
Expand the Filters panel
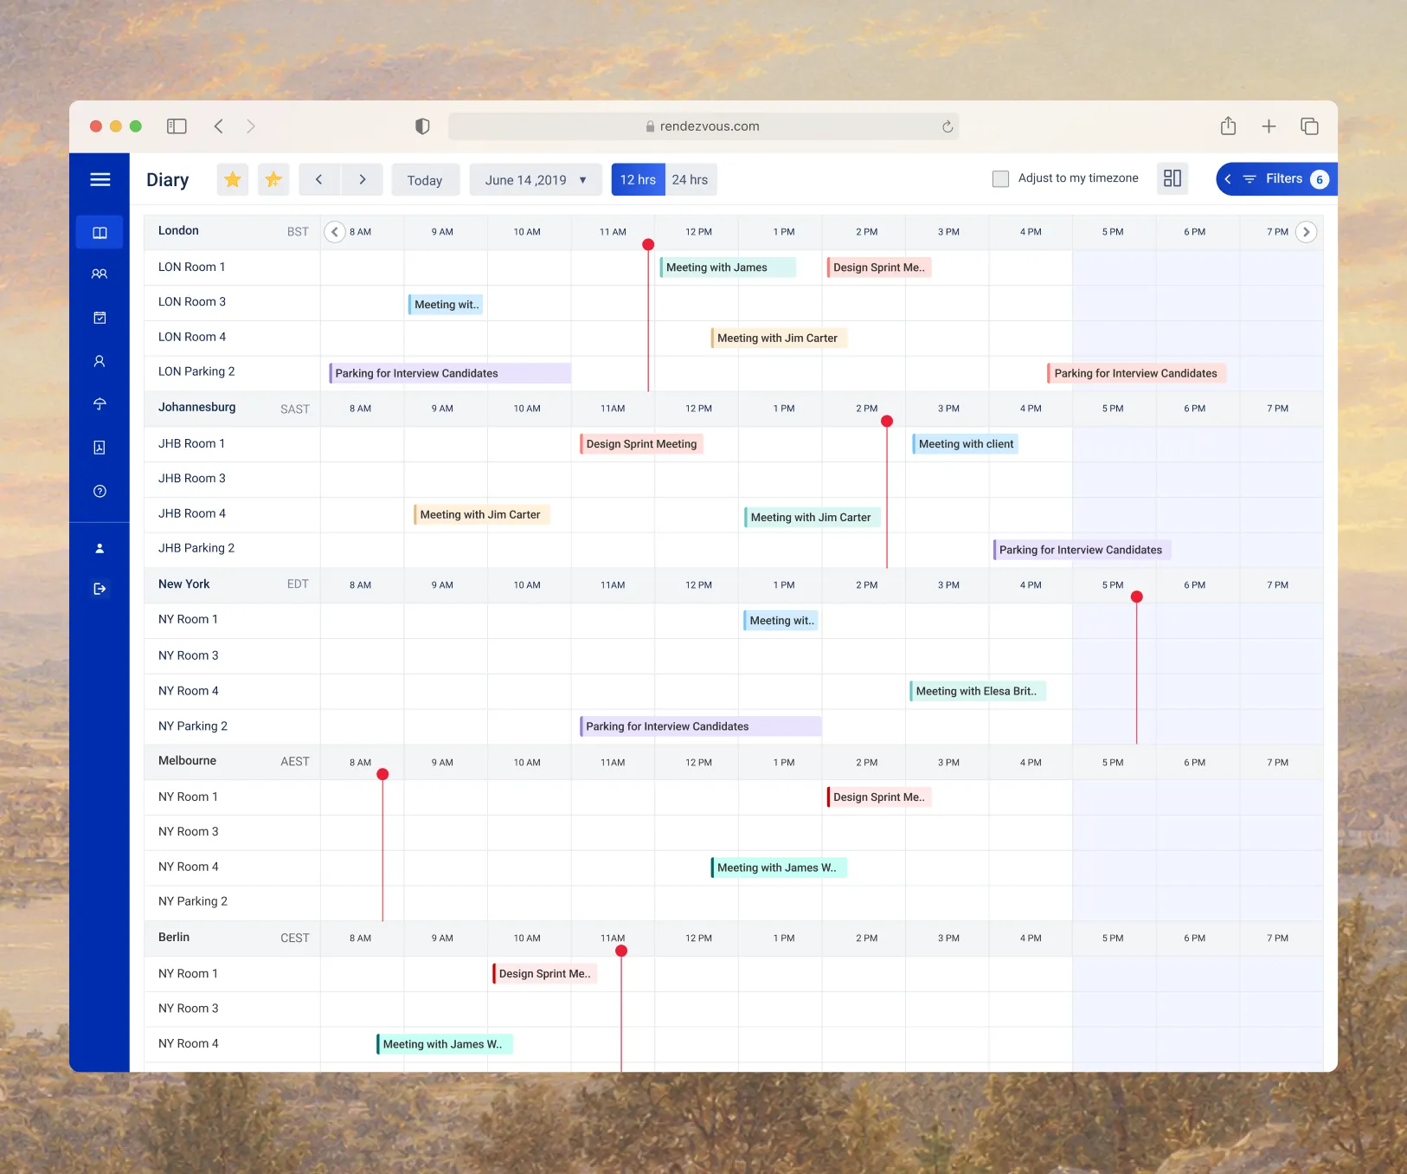(x=1276, y=178)
